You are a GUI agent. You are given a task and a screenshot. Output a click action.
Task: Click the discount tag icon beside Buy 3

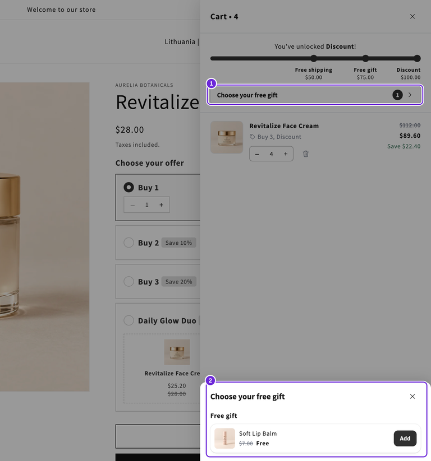(x=253, y=137)
